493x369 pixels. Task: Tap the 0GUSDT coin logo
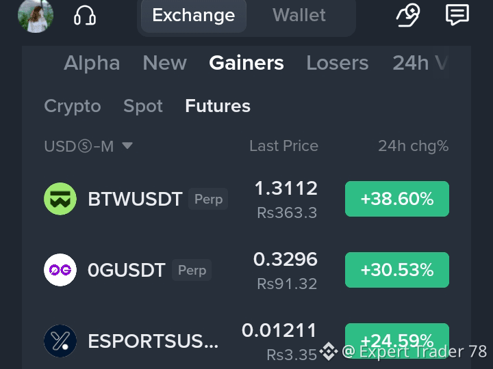pyautogui.click(x=60, y=270)
